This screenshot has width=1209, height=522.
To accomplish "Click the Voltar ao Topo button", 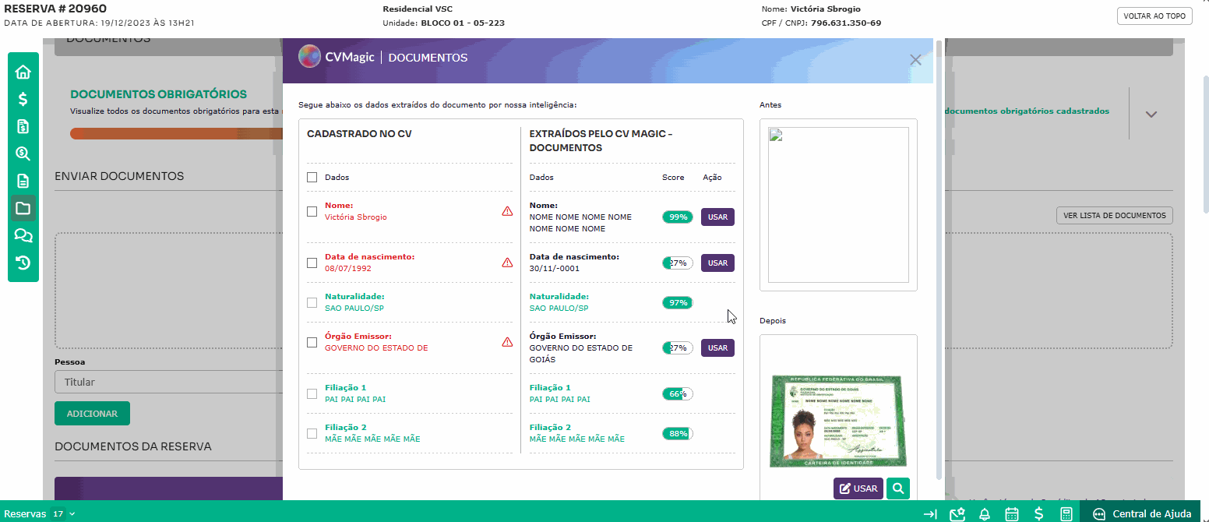I will coord(1154,16).
